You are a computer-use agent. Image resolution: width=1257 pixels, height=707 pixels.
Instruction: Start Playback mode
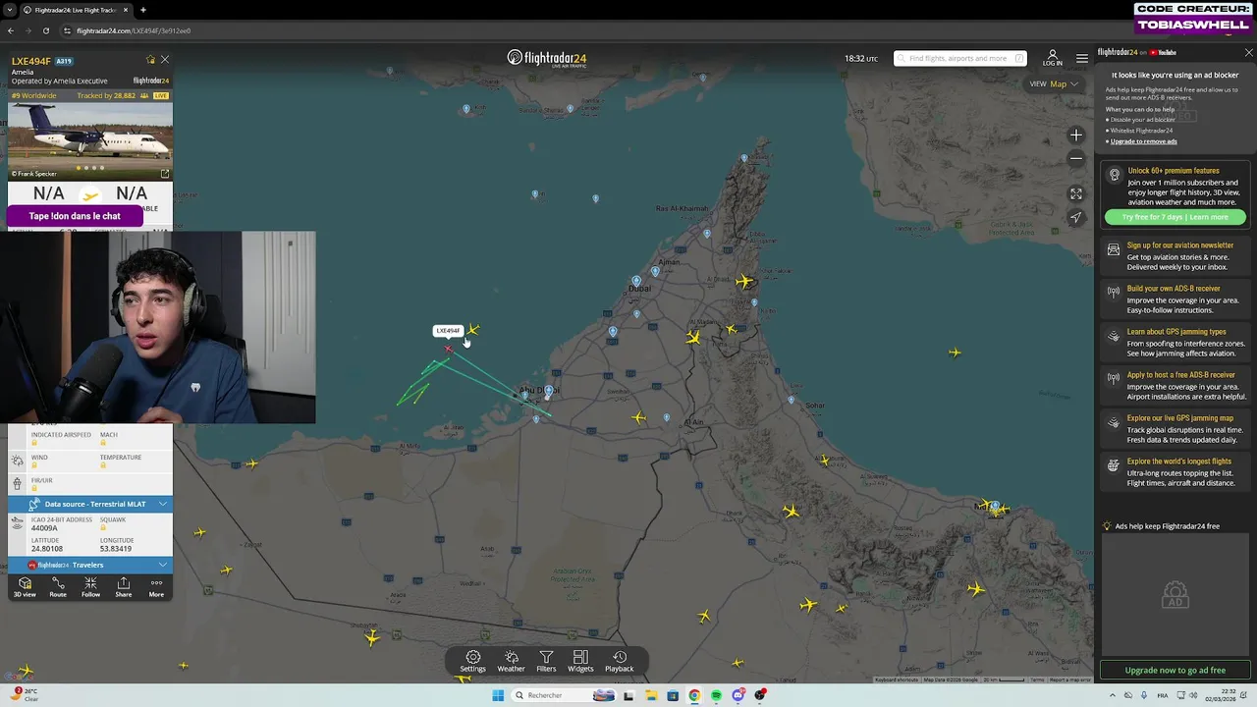coord(619,661)
